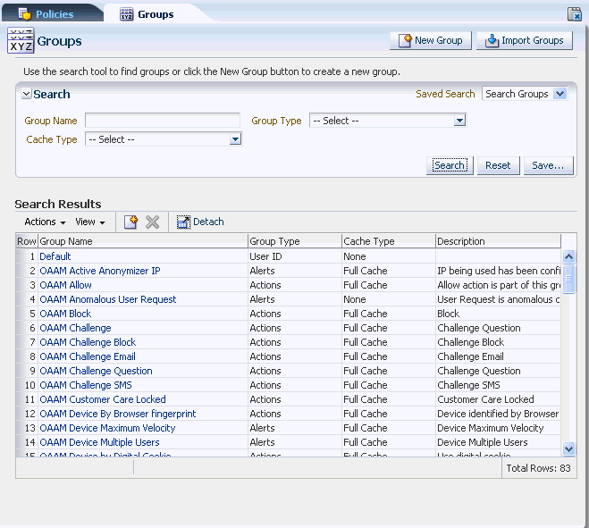This screenshot has width=589, height=528.
Task: Open OAAM Active Anonymizer IP group
Action: click(x=100, y=271)
